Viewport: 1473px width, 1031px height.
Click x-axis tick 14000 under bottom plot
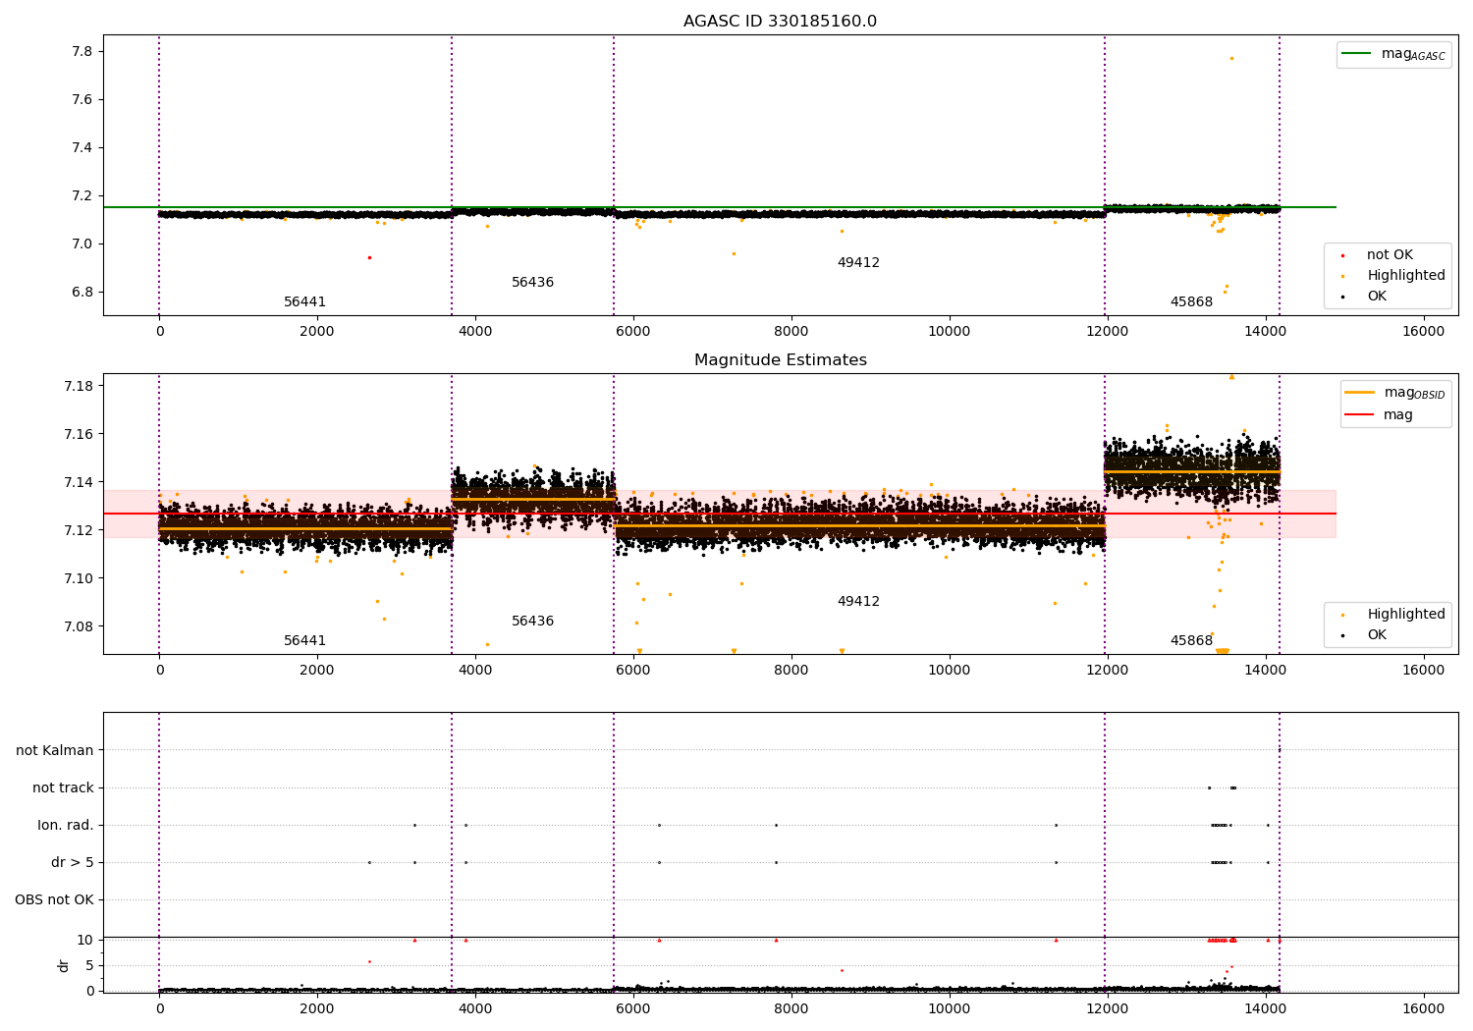coord(1266,1008)
